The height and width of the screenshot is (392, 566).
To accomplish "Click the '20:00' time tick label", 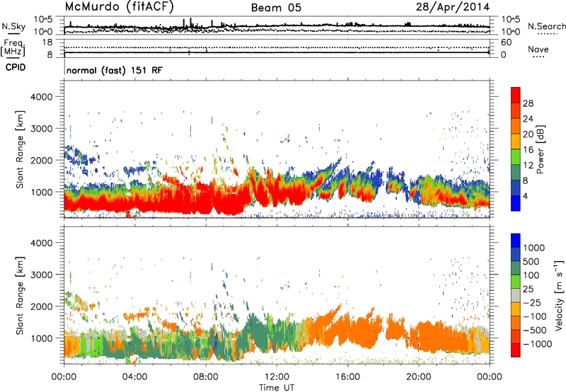I will point(418,377).
